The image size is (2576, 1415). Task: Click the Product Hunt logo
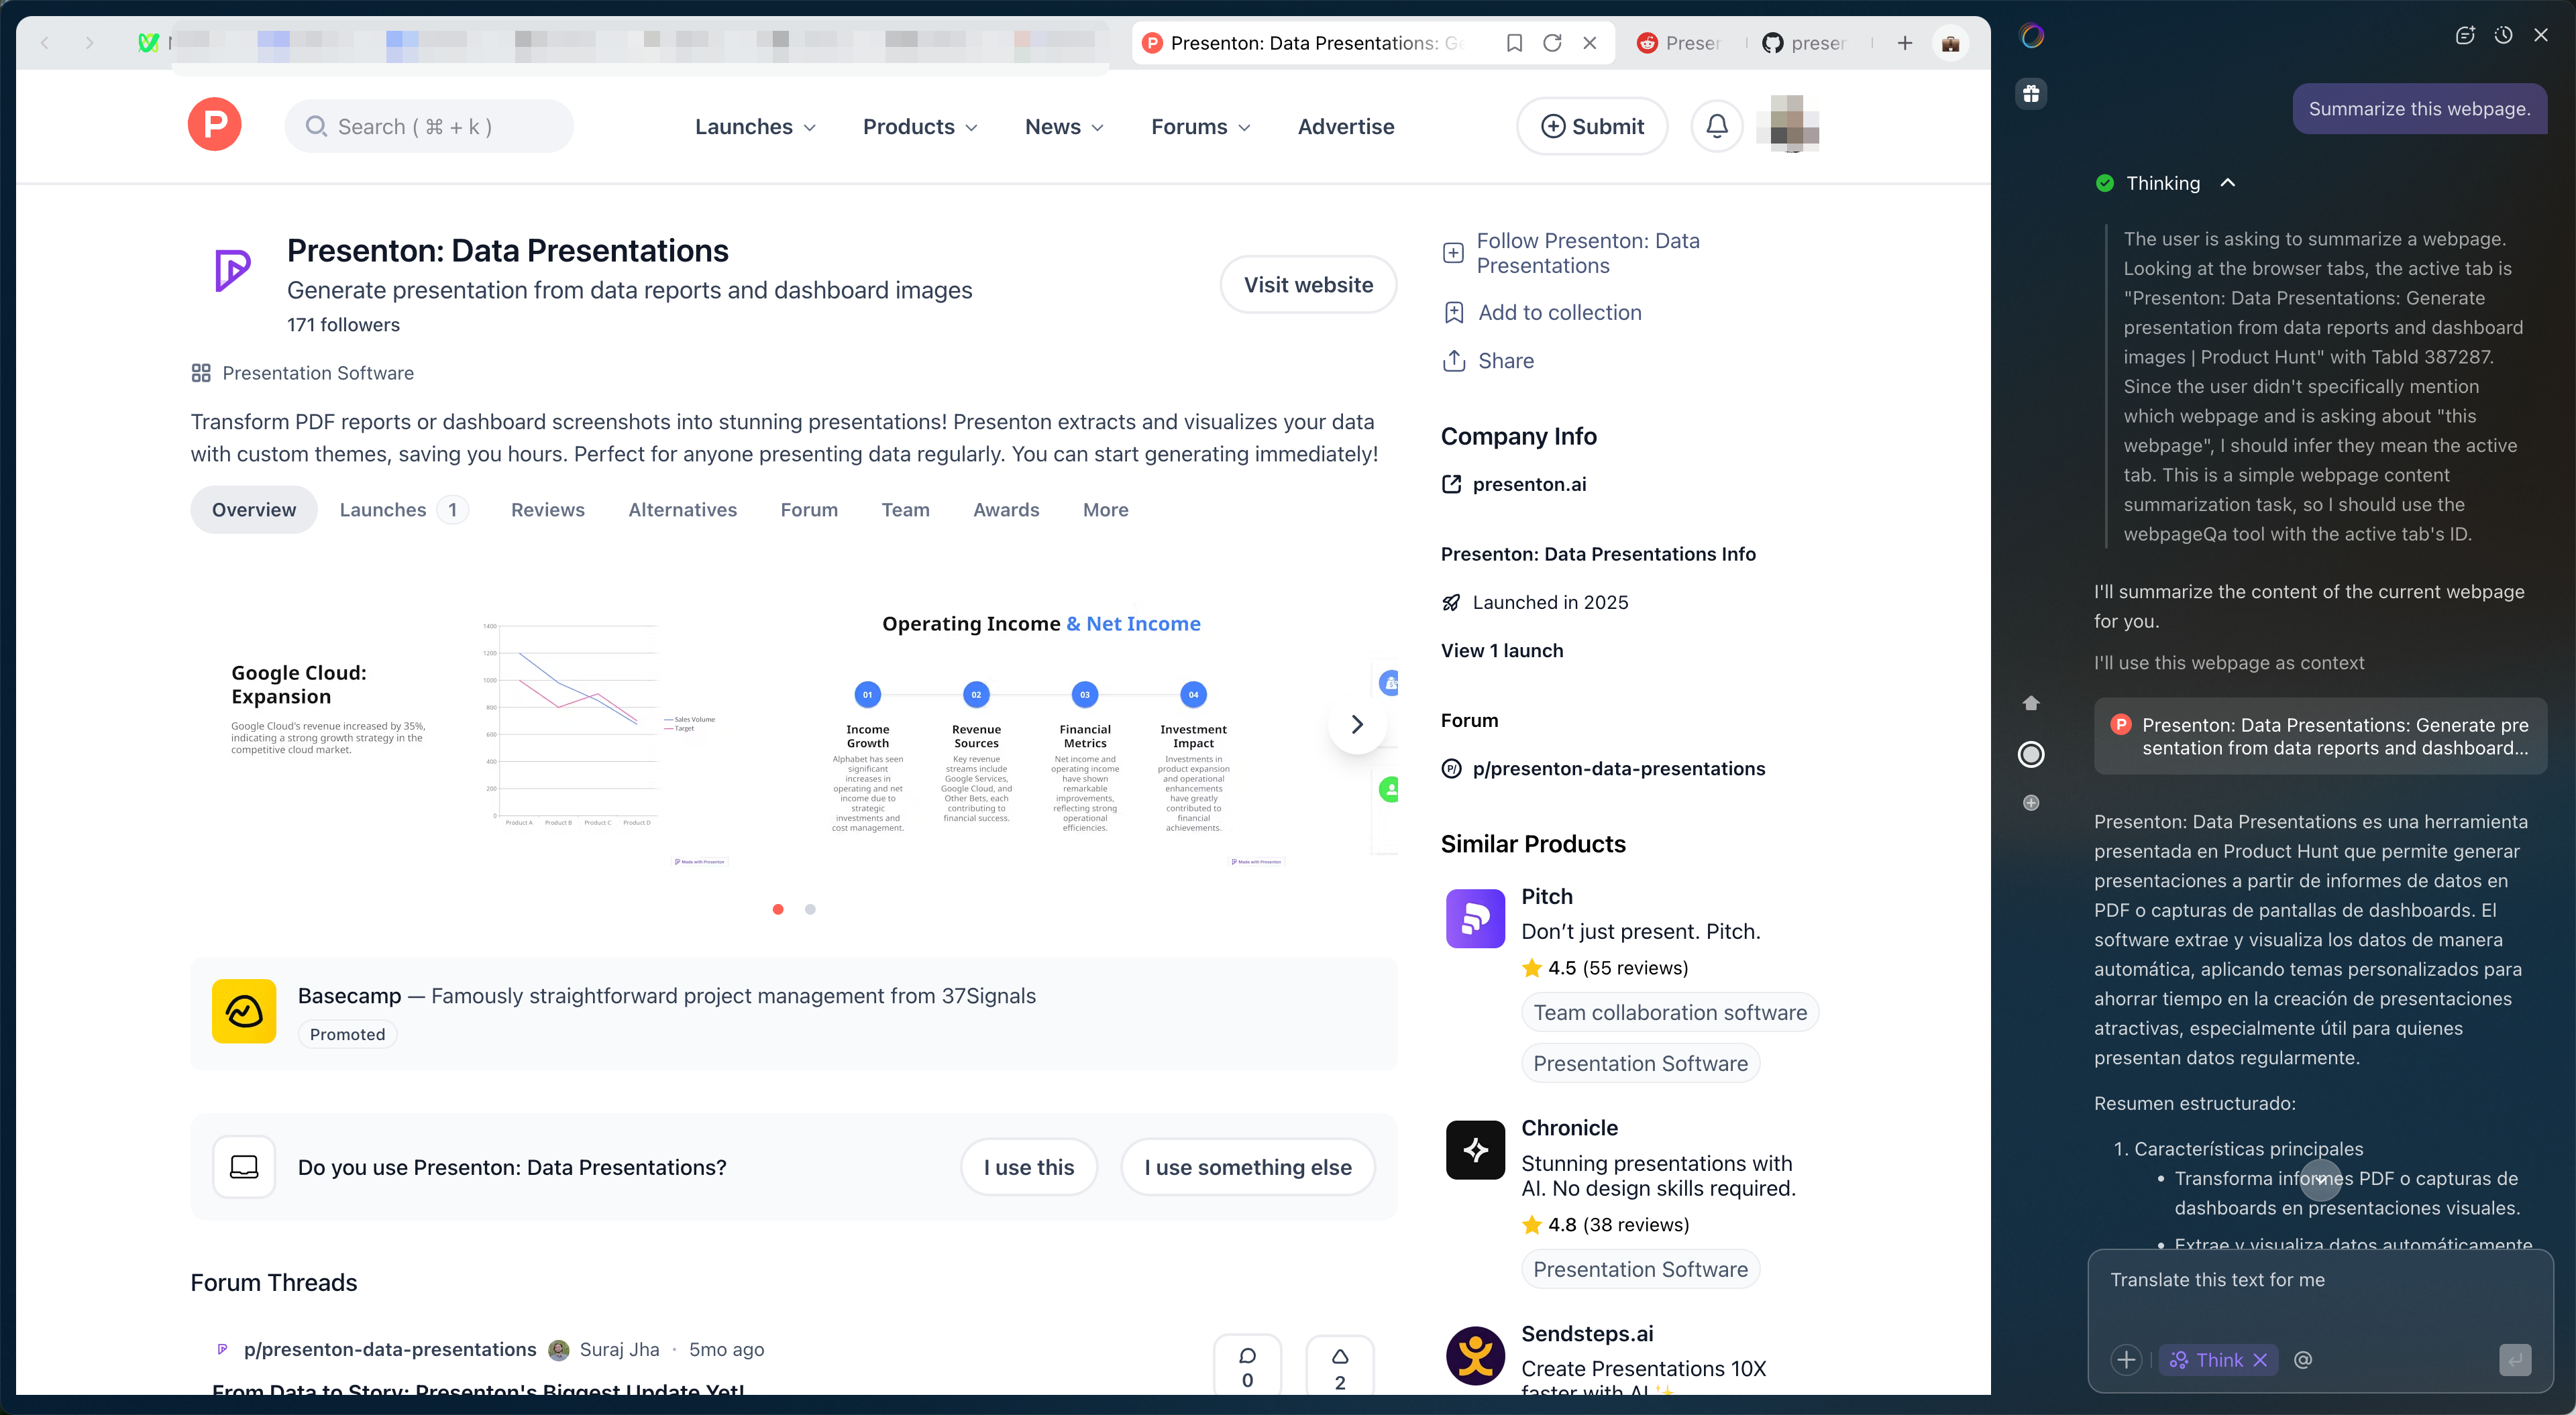click(x=214, y=125)
